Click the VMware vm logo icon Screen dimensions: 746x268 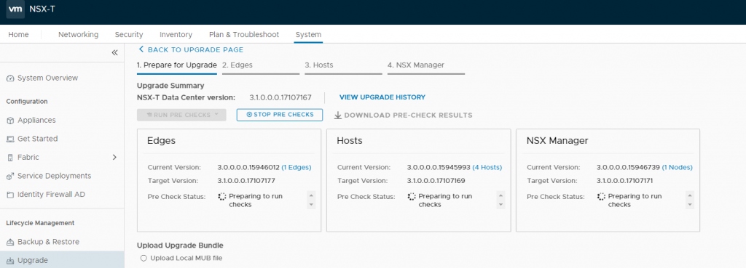[x=15, y=9]
